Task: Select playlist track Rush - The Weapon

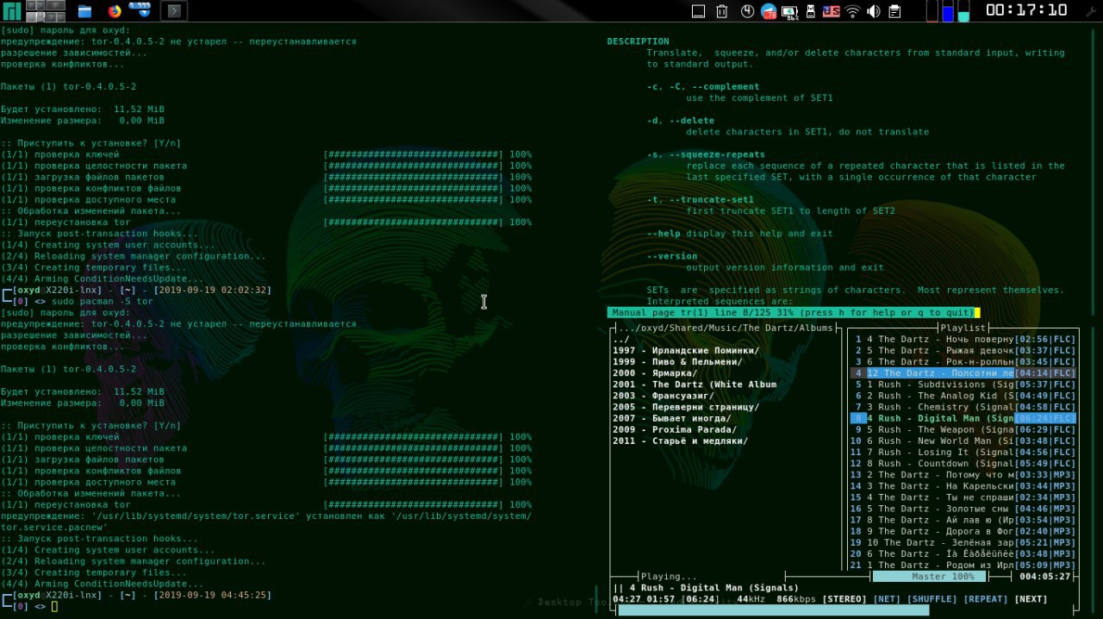Action: [963, 429]
